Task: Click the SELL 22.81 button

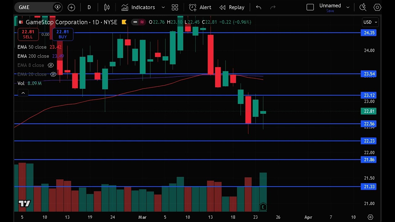Action: [28, 34]
